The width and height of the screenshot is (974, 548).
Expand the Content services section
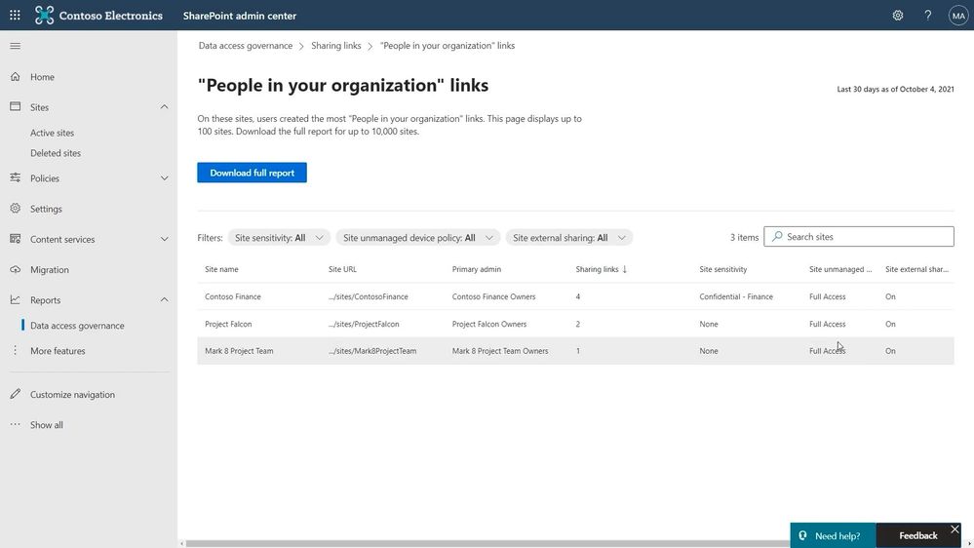[164, 239]
